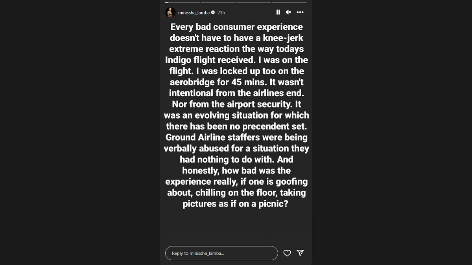This screenshot has height=265, width=472.
Task: Click the "Every bad consumer experience" text line
Action: [236, 27]
